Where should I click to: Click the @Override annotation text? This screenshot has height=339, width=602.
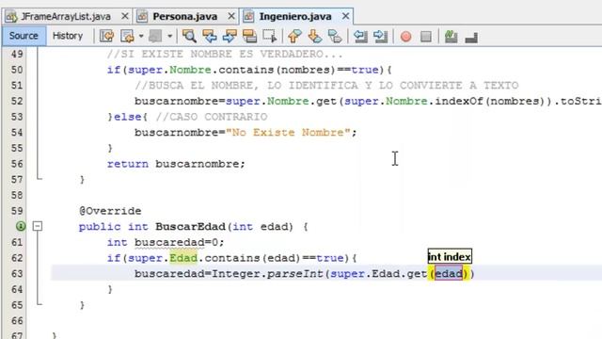(x=110, y=211)
